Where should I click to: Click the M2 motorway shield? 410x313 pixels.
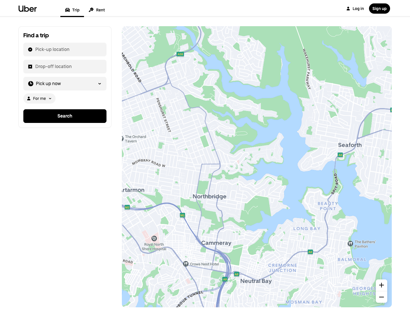click(127, 207)
